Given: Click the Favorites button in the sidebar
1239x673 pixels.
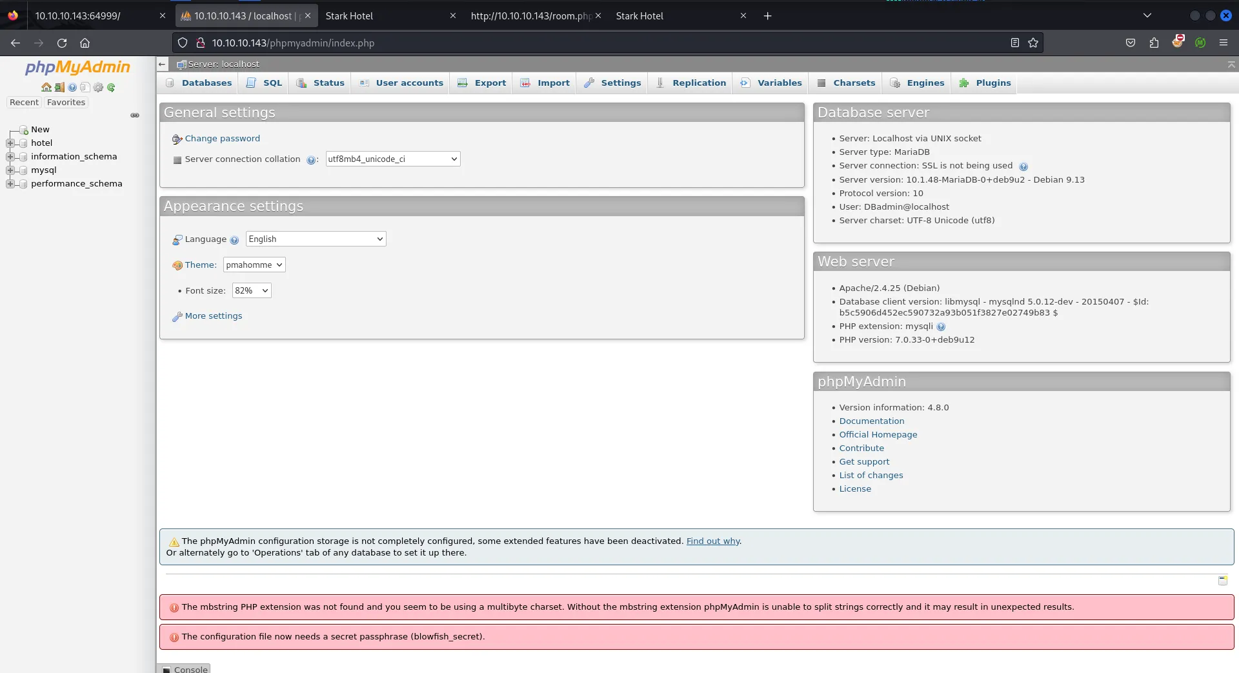Looking at the screenshot, I should 66,103.
